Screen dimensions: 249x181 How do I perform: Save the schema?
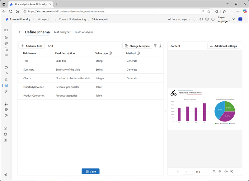(x=91, y=171)
